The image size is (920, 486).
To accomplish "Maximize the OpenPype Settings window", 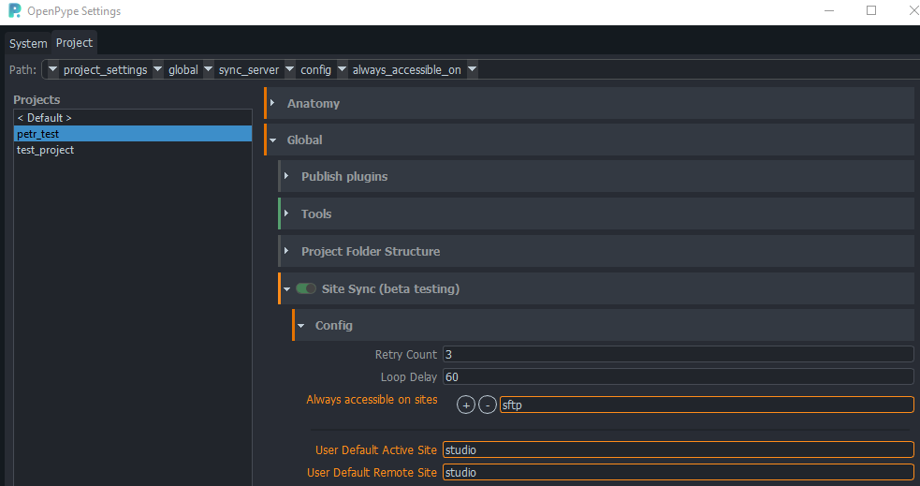I will click(x=871, y=10).
